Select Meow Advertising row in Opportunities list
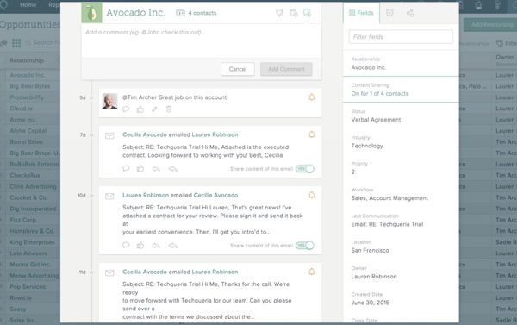The width and height of the screenshot is (517, 325). point(34,276)
